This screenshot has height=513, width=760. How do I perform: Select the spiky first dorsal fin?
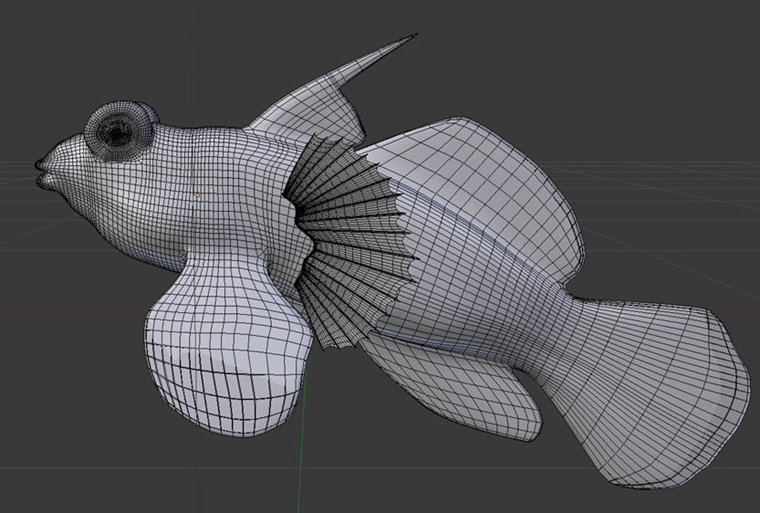(x=317, y=95)
